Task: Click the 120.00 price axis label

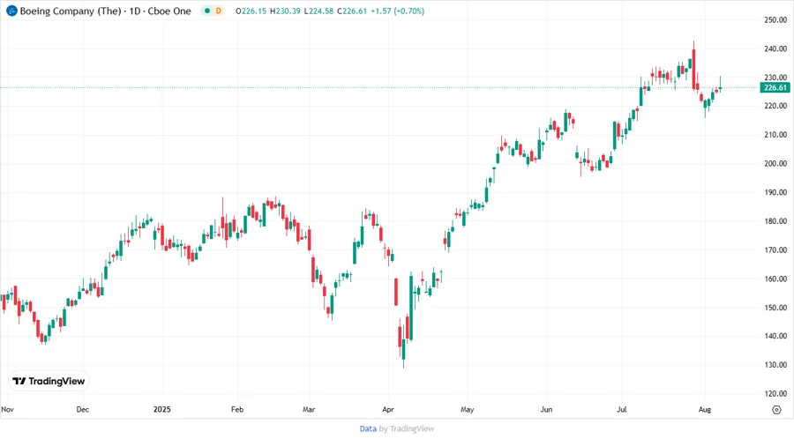Action: pos(775,393)
